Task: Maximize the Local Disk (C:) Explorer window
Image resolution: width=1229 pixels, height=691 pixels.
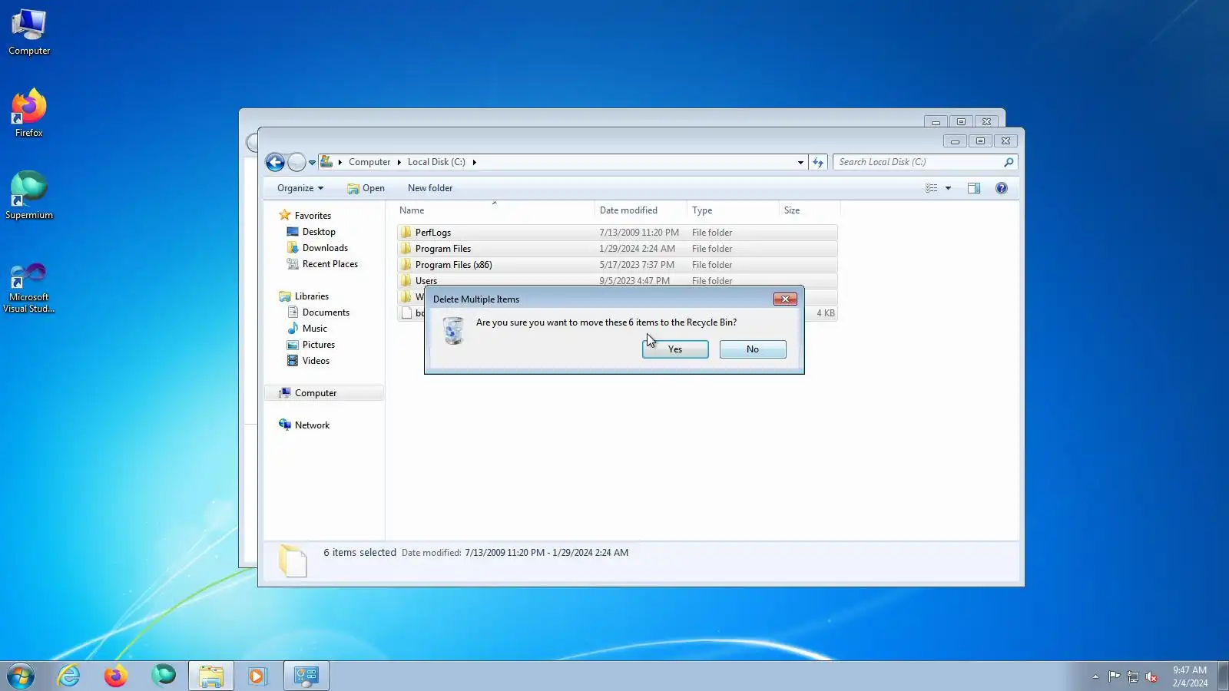Action: click(980, 141)
